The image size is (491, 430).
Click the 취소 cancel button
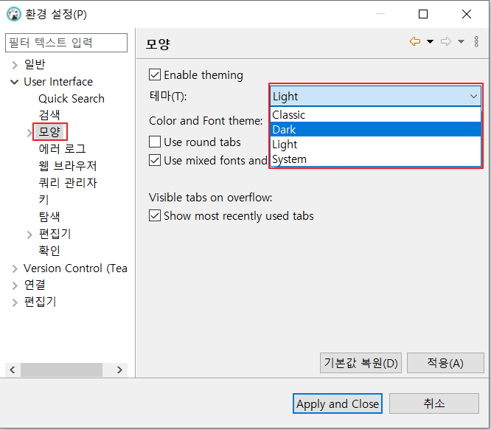coord(434,403)
